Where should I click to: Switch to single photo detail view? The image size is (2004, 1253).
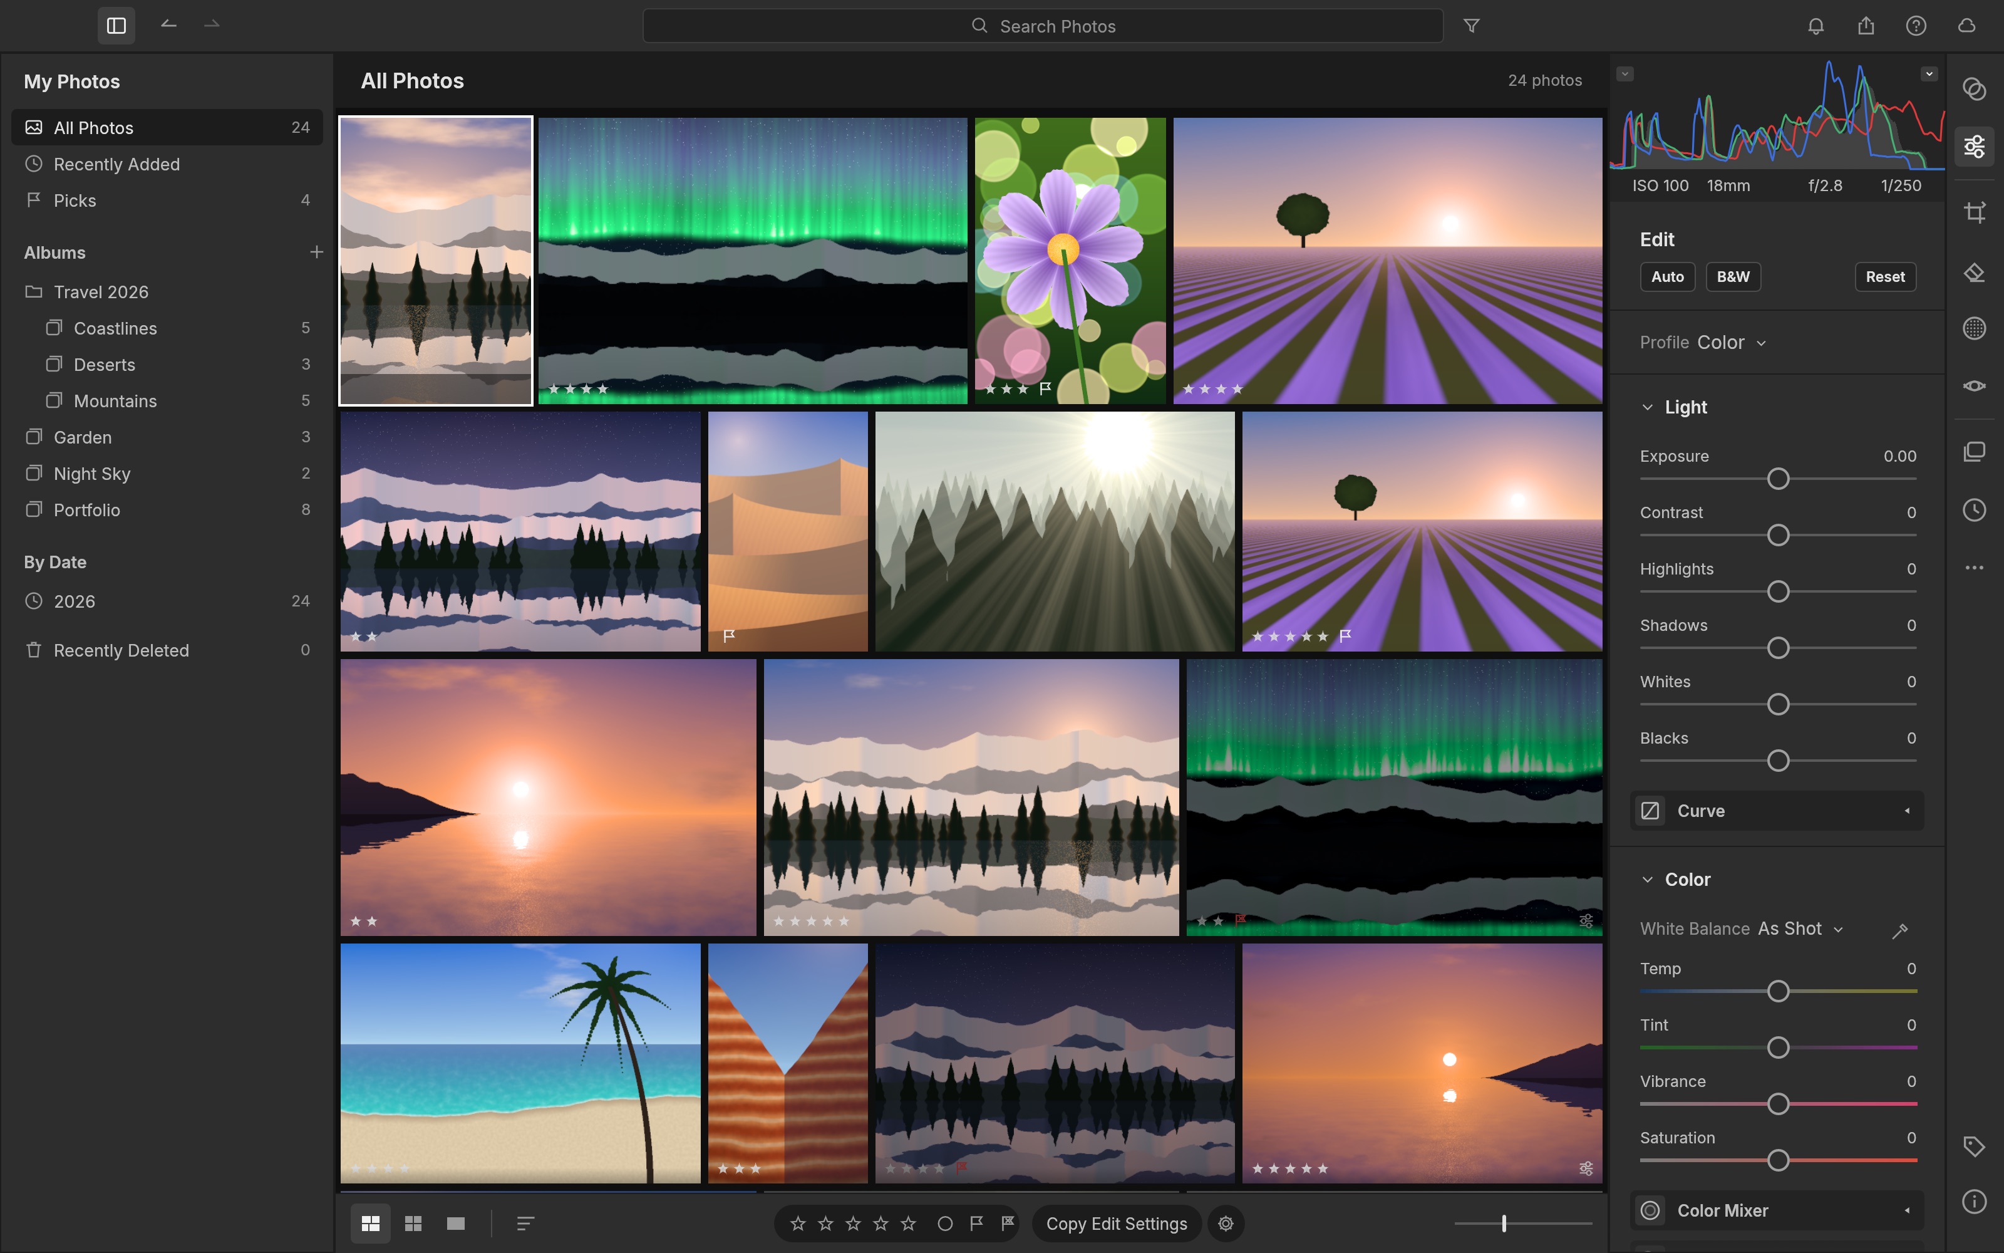(455, 1223)
